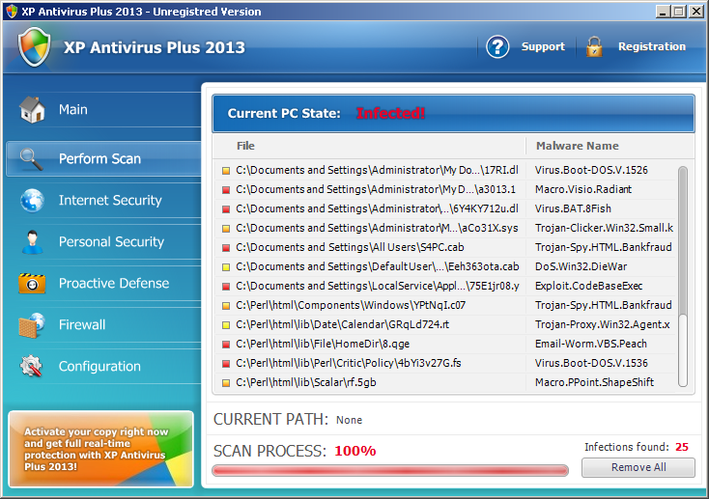Open the Internet Security section
Screen dimensions: 709x499
pyautogui.click(x=109, y=200)
